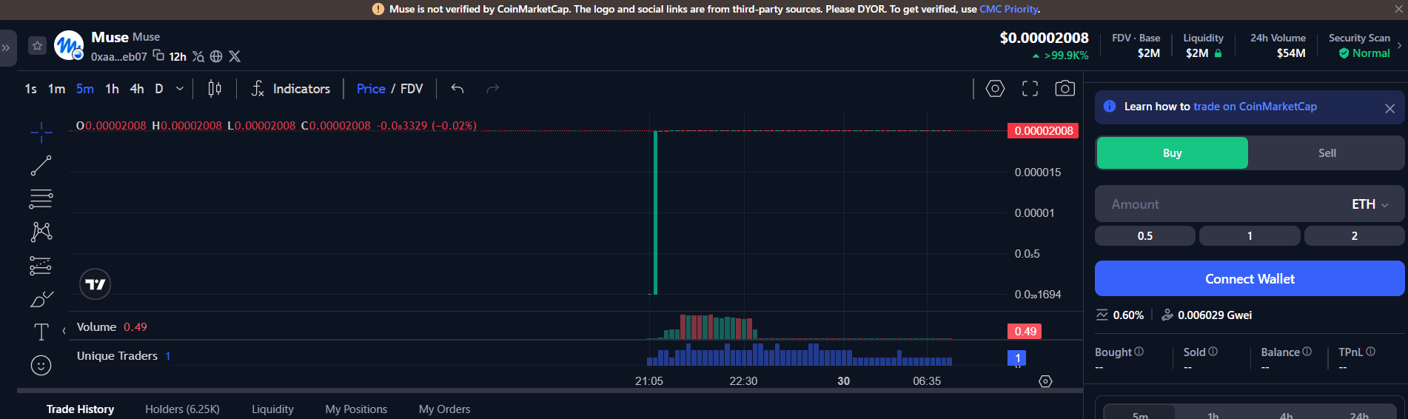Viewport: 1408px width, 419px height.
Task: Select the crosshair cursor tool
Action: coord(41,133)
